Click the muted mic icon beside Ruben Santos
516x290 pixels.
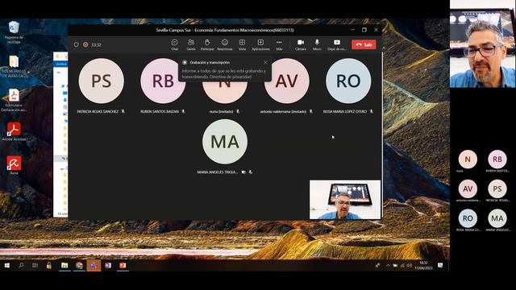[x=183, y=111]
